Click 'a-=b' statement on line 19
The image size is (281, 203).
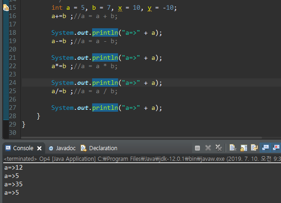[59, 41]
